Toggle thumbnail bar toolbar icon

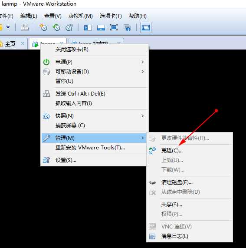[101, 28]
